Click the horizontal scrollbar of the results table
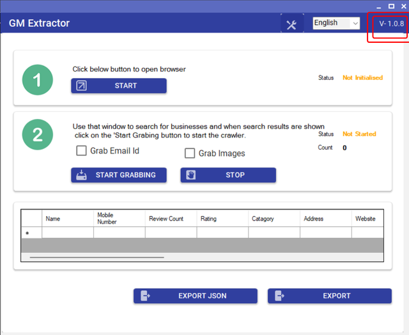 click(96, 257)
